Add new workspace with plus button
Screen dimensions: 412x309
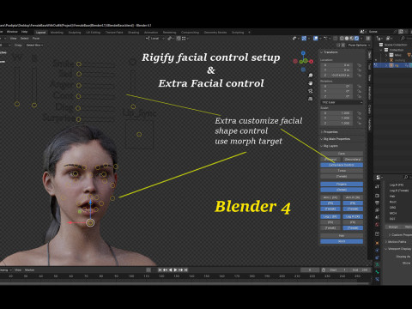point(249,33)
